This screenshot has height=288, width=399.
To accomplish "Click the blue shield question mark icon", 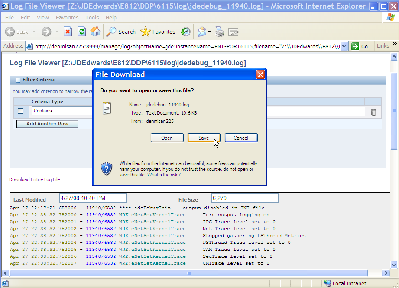I will [x=107, y=168].
